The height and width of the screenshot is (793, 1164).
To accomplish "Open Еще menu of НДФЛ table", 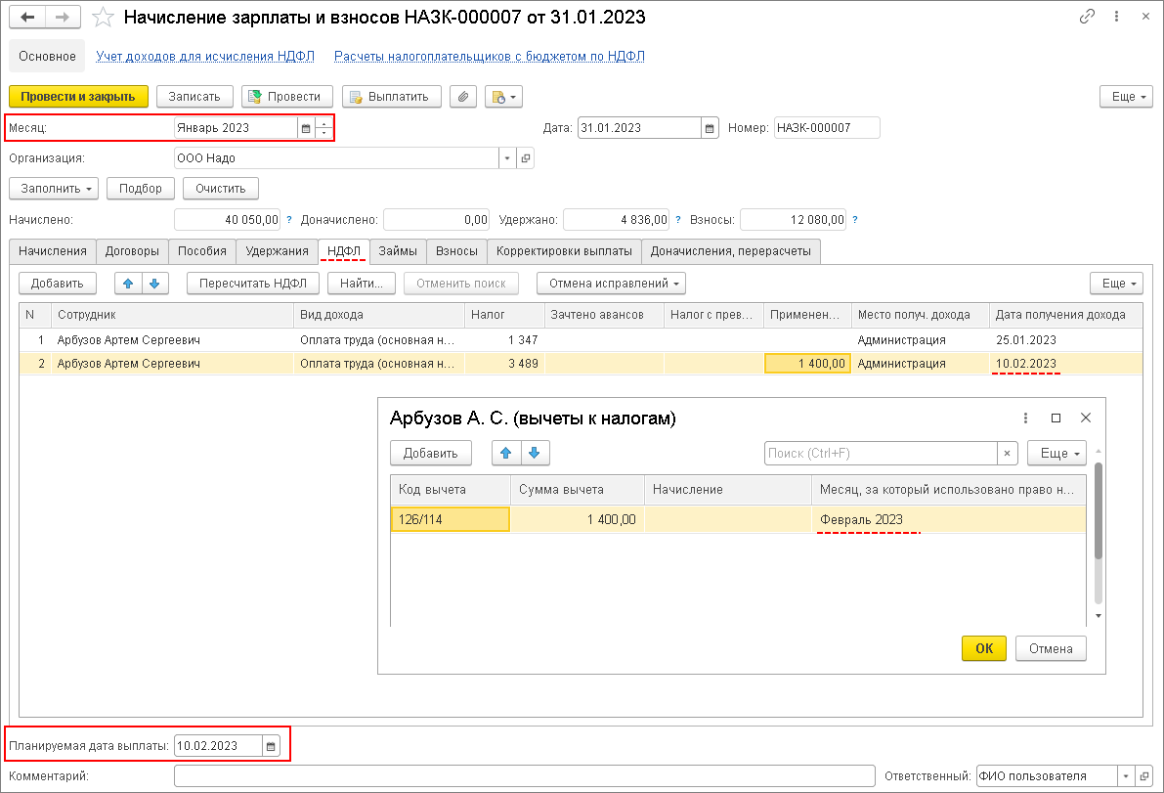I will click(x=1116, y=283).
